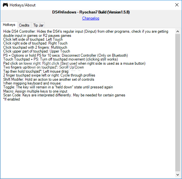Open the Tip Jar tab

(38, 25)
